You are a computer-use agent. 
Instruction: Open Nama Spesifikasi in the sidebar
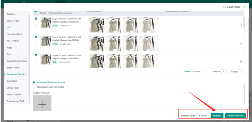[14, 34]
